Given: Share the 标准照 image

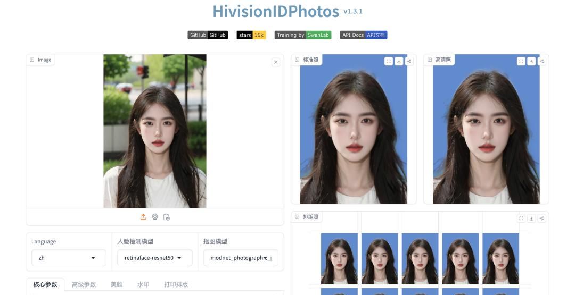Looking at the screenshot, I should [x=409, y=62].
